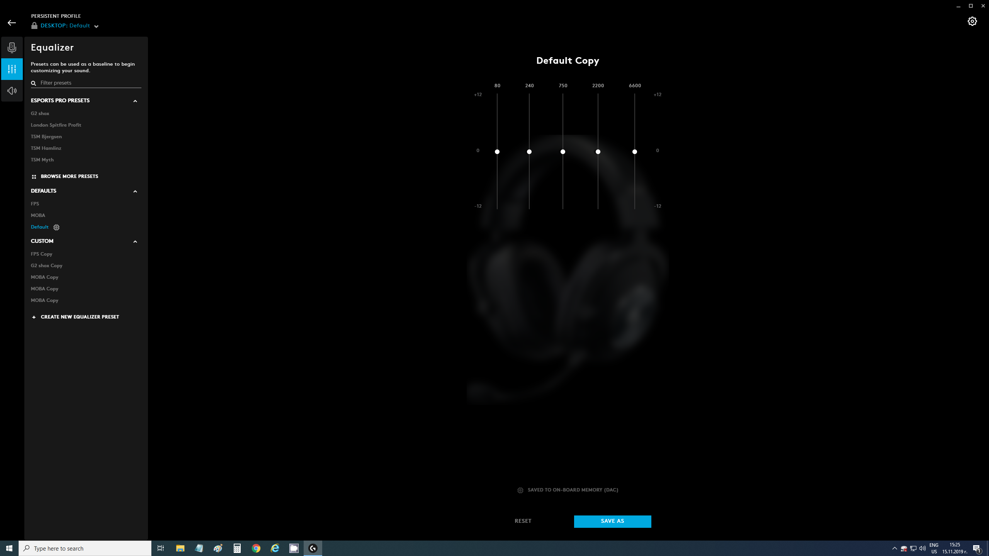Click the profile lock icon

point(34,25)
